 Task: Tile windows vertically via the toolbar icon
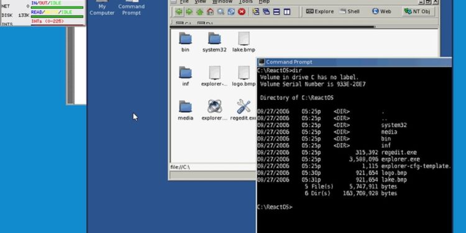[287, 12]
